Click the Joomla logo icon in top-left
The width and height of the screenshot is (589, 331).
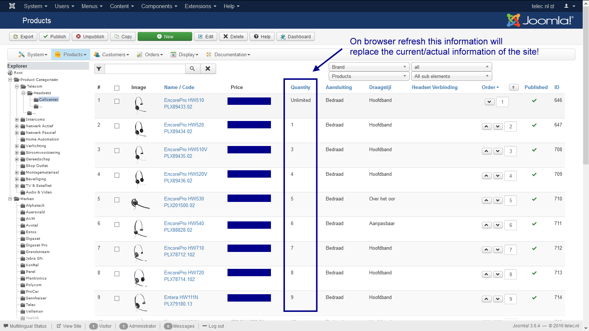pos(12,6)
